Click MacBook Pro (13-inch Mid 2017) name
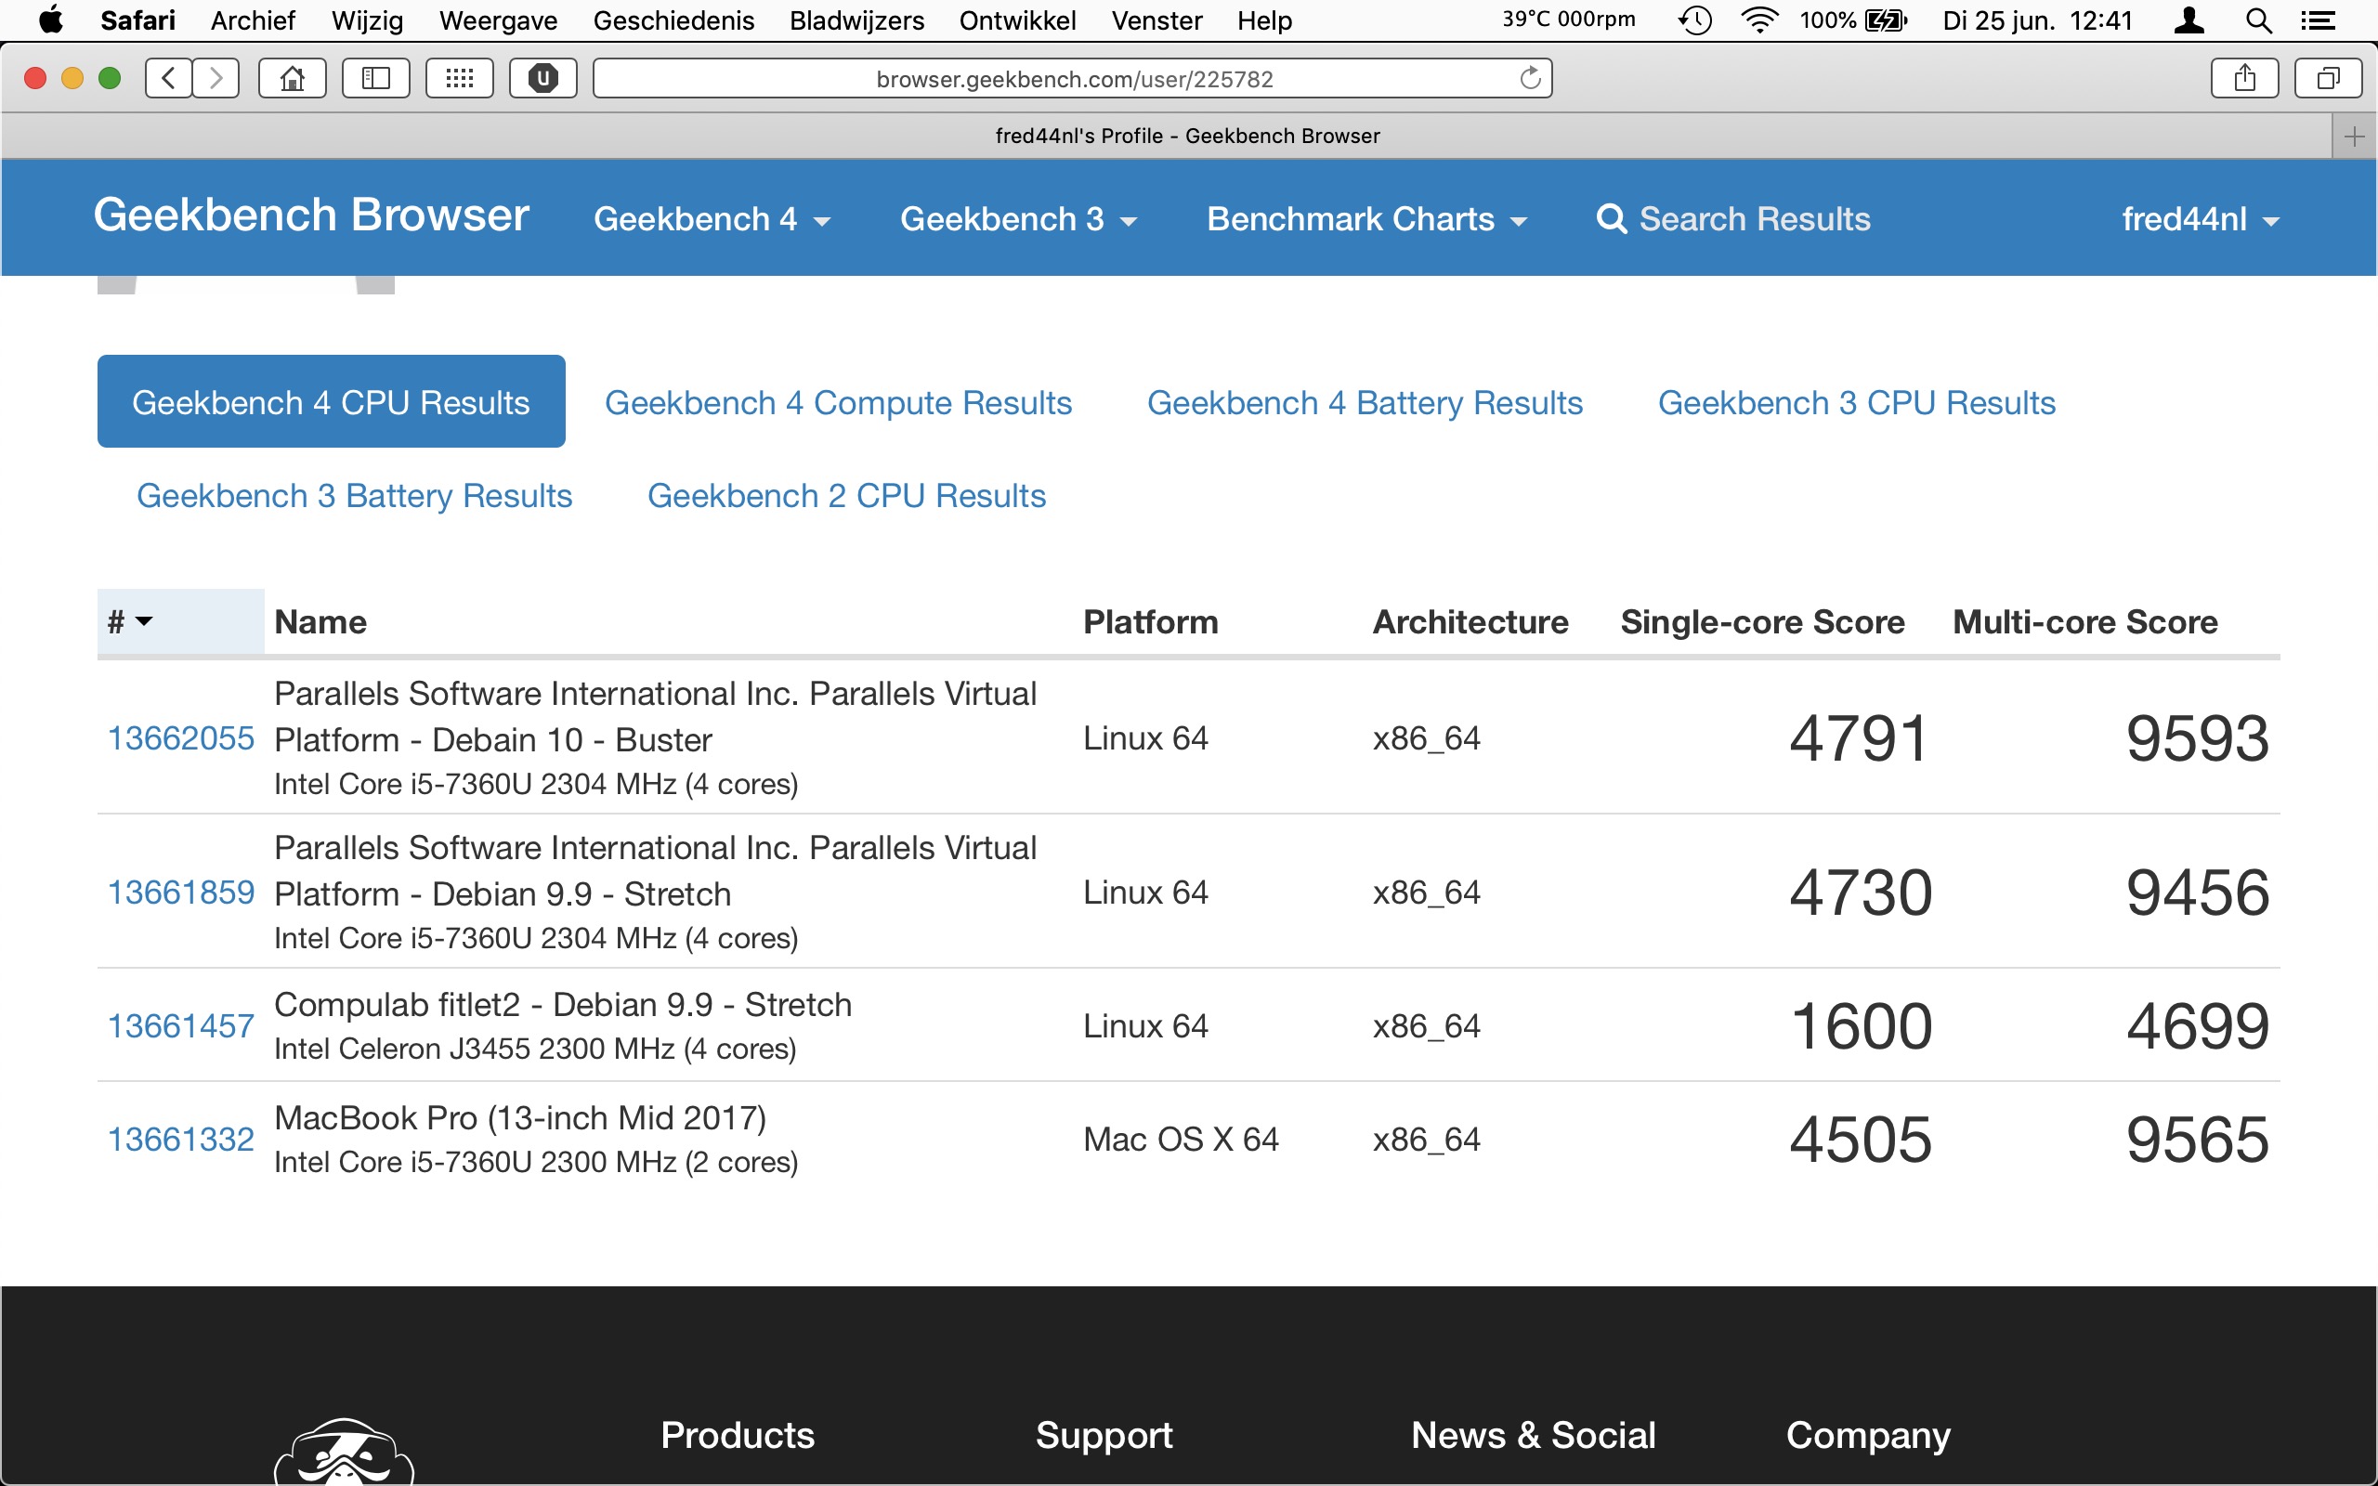2378x1486 pixels. coord(520,1117)
